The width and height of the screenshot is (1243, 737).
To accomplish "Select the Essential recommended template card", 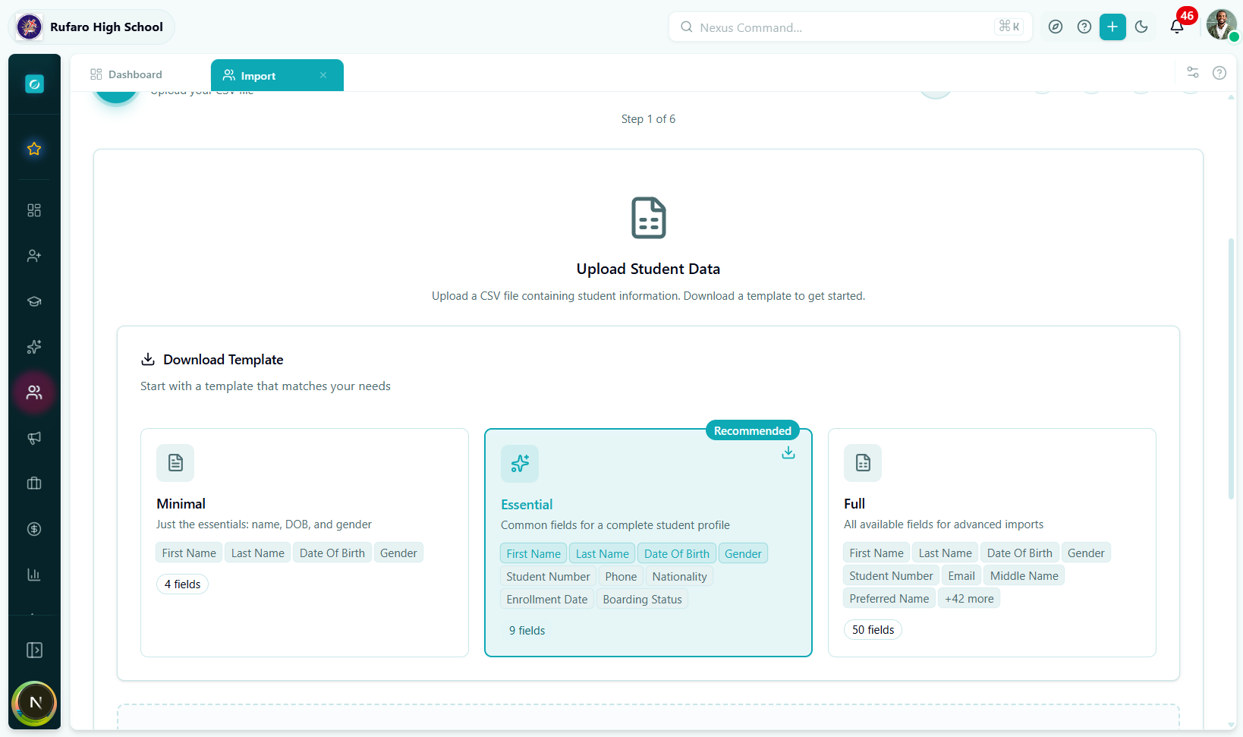I will coord(648,543).
